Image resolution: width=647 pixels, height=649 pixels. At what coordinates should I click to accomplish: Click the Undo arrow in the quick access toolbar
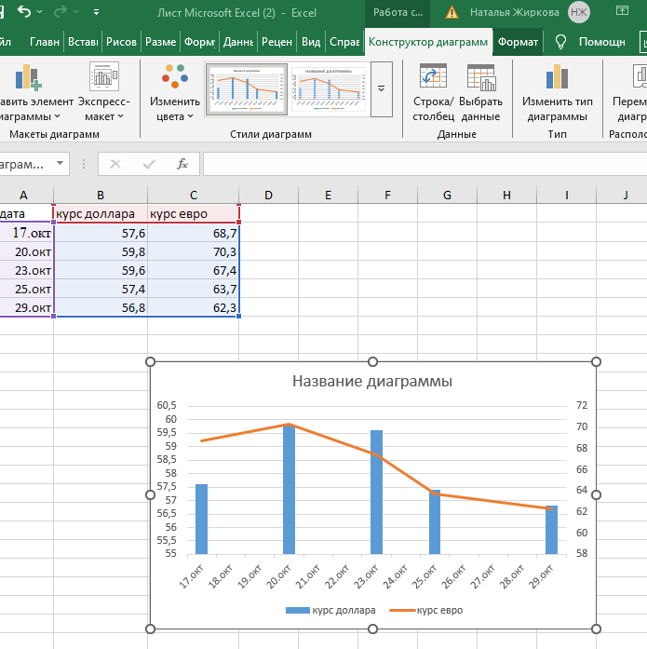point(23,13)
